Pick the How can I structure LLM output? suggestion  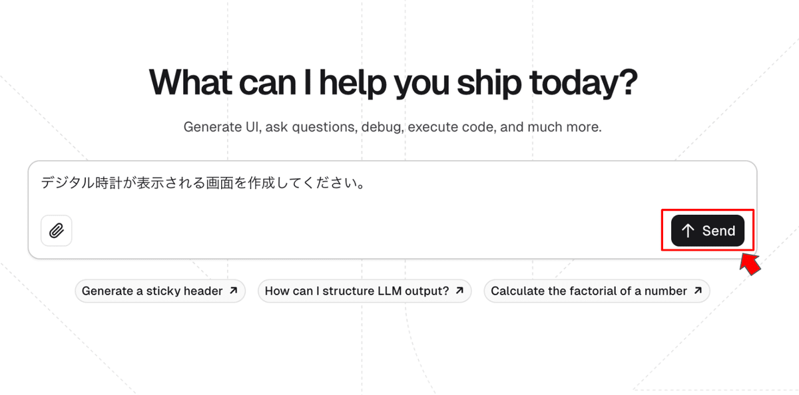(x=365, y=291)
